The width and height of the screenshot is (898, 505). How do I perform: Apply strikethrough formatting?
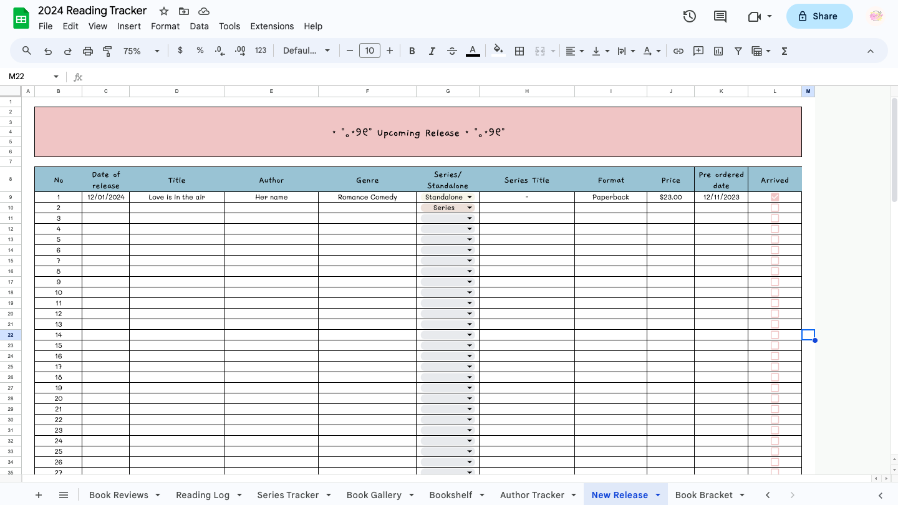pyautogui.click(x=452, y=51)
